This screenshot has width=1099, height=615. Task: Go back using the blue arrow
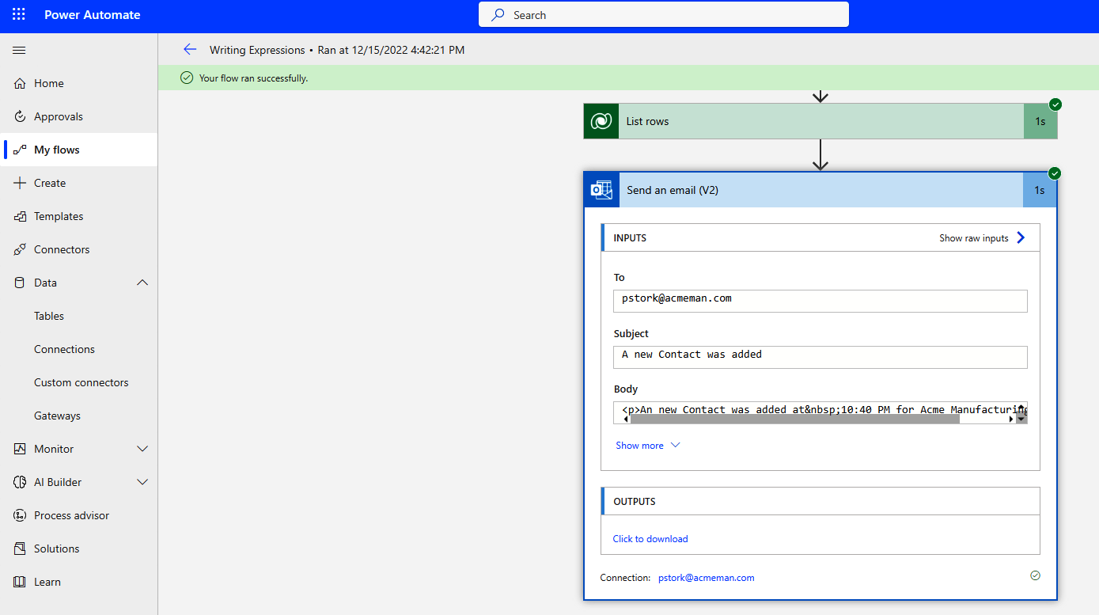(x=190, y=49)
